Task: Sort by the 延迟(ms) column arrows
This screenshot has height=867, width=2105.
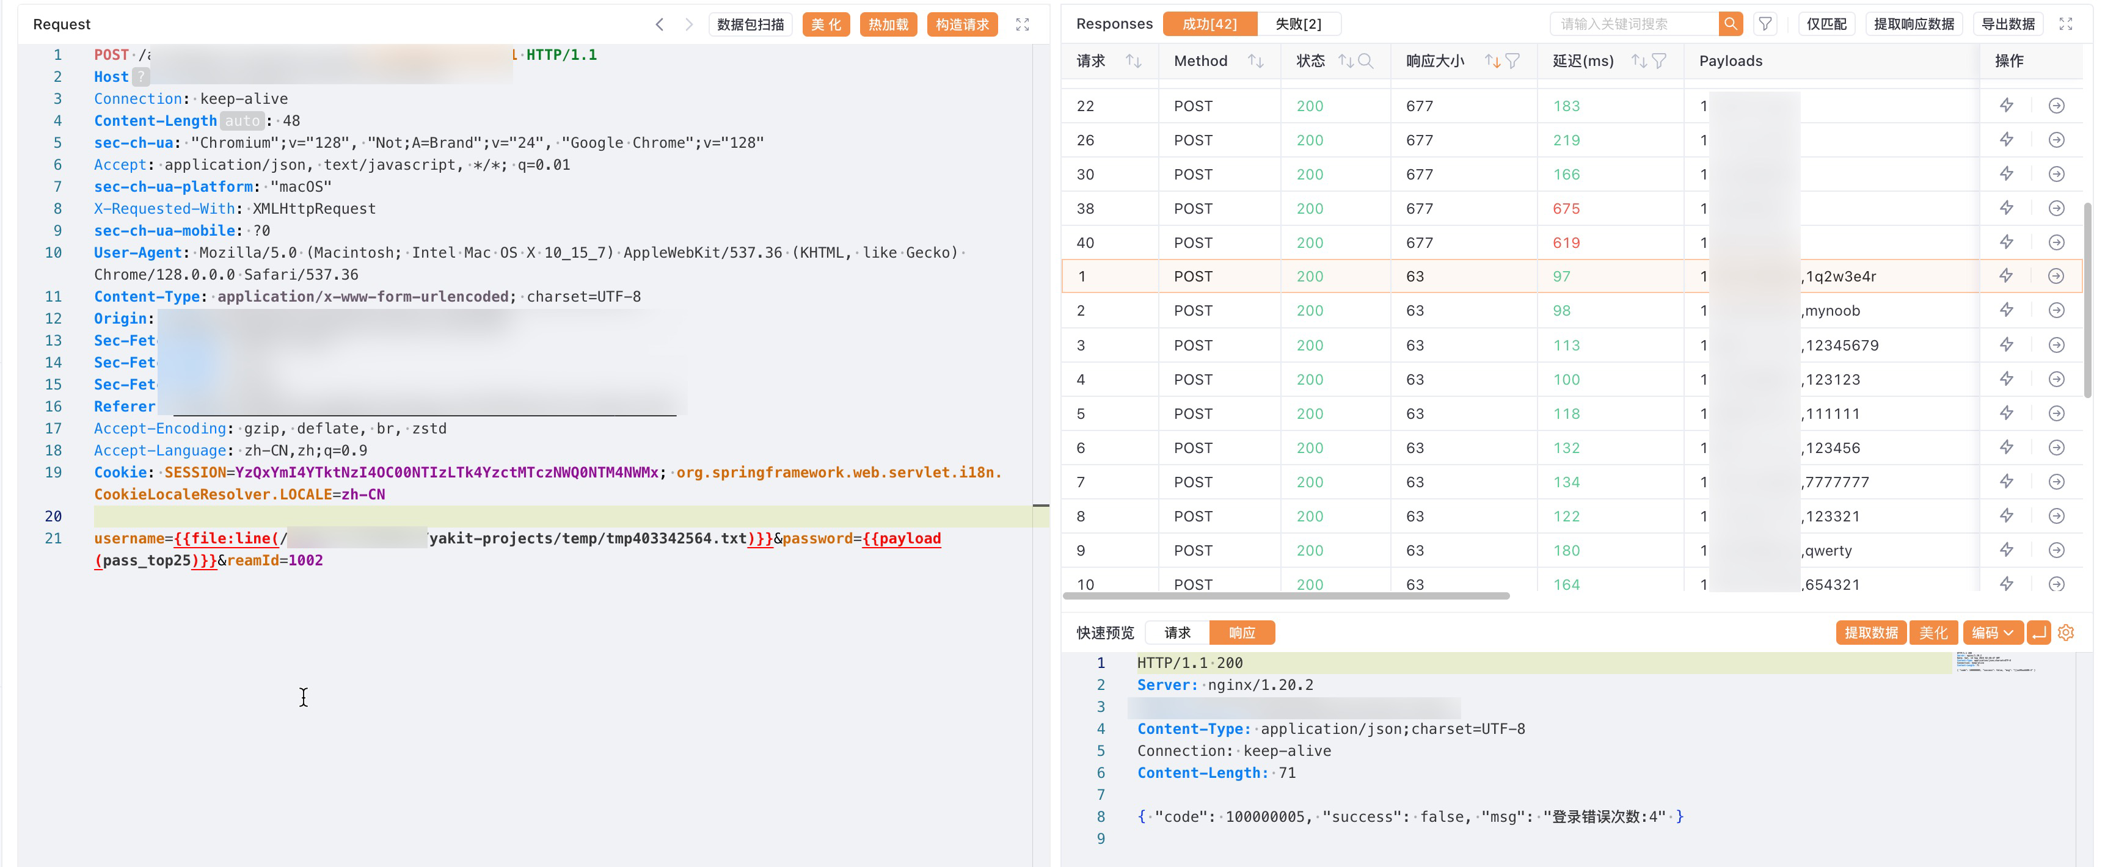Action: (x=1638, y=61)
